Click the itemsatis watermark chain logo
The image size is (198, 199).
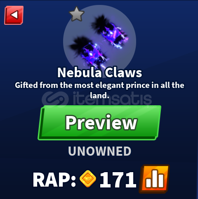point(55,99)
